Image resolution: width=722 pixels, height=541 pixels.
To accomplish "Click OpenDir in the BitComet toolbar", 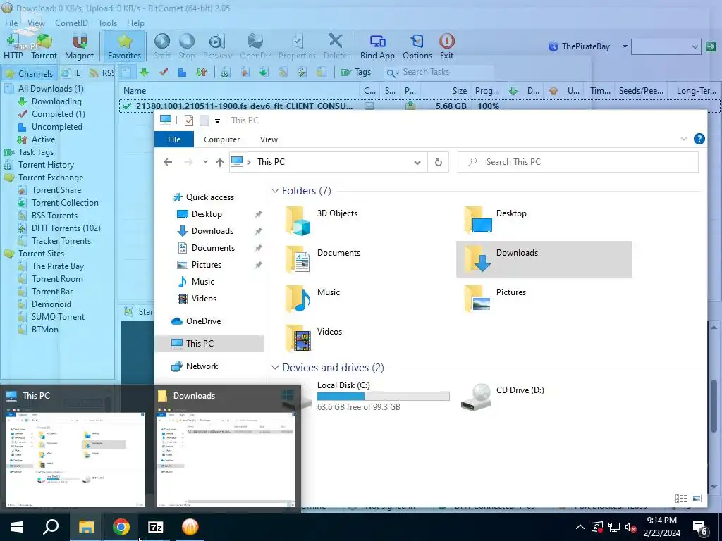I will click(255, 46).
